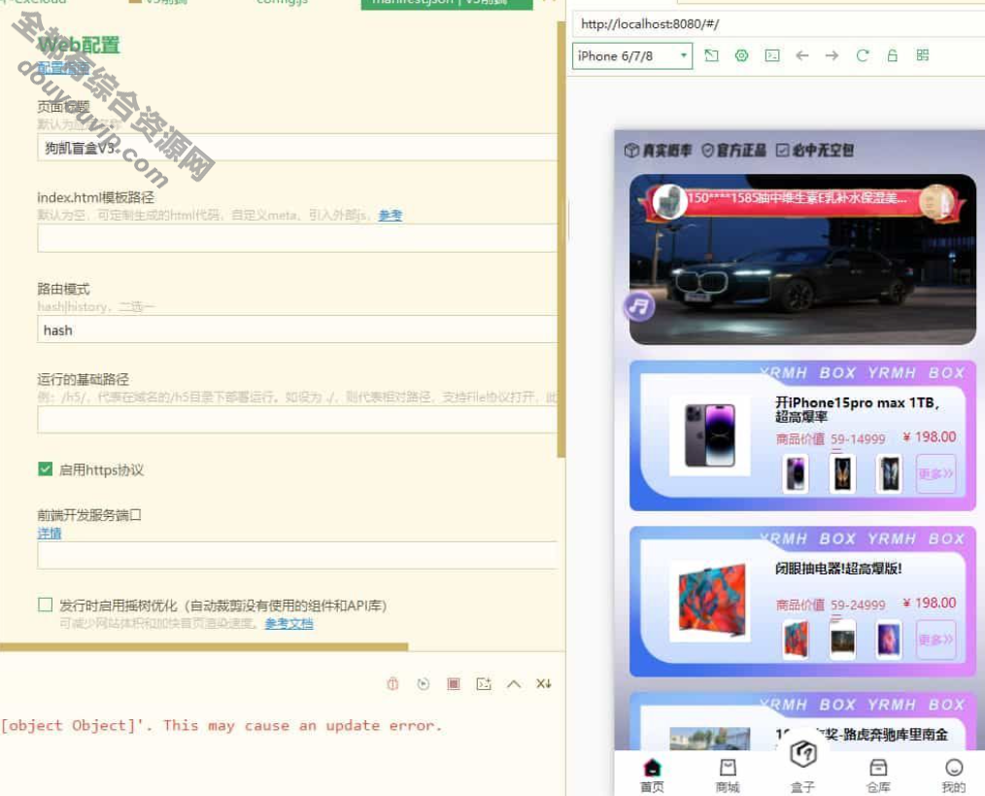Tap the large purple iPhone product image
Image resolution: width=985 pixels, height=796 pixels.
(x=710, y=435)
